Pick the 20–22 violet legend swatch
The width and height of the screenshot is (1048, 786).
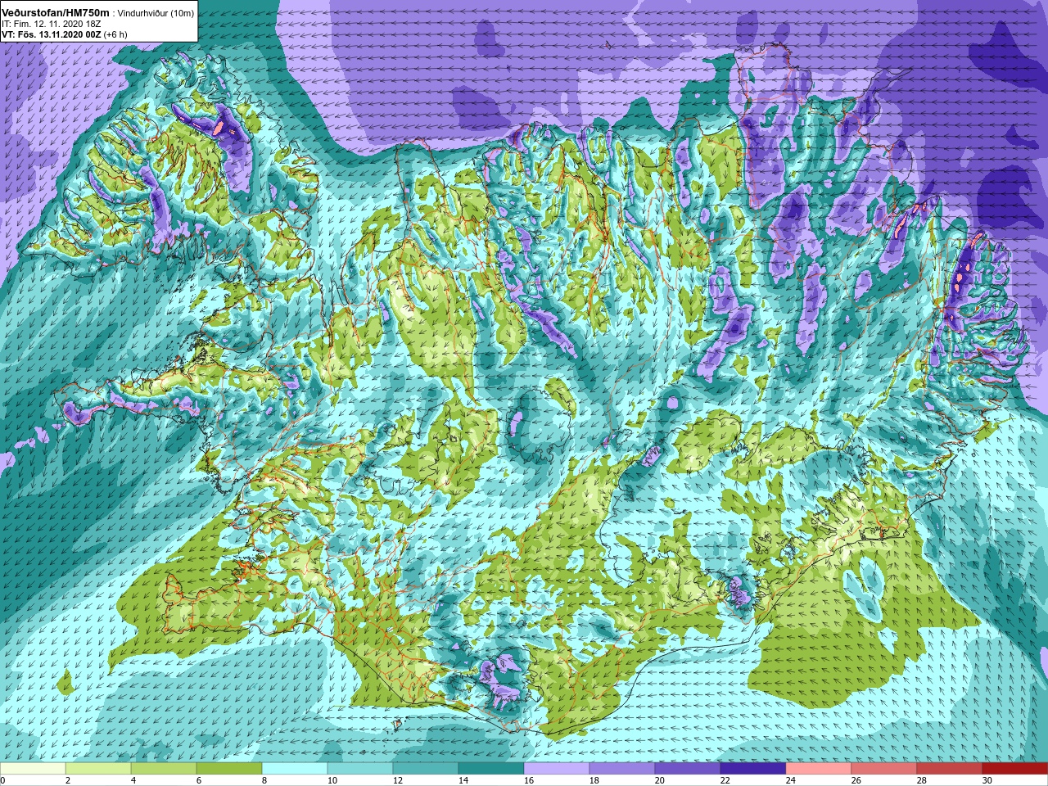[688, 769]
